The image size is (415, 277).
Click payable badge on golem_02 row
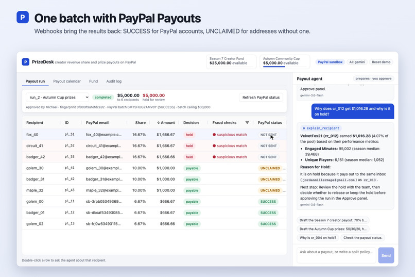192,224
